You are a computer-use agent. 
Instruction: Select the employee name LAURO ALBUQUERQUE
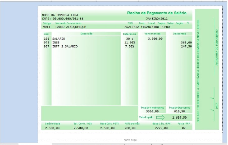[x=71, y=27]
